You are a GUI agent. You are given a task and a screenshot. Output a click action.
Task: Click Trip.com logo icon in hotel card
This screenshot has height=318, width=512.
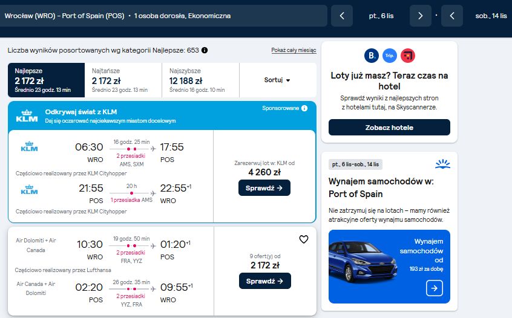coord(390,56)
